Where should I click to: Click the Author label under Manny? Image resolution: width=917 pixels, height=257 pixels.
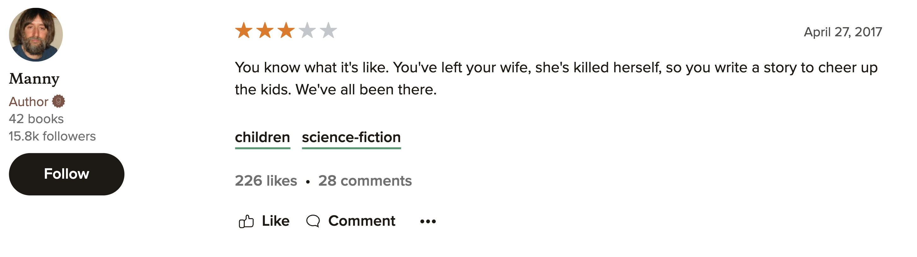pyautogui.click(x=28, y=102)
